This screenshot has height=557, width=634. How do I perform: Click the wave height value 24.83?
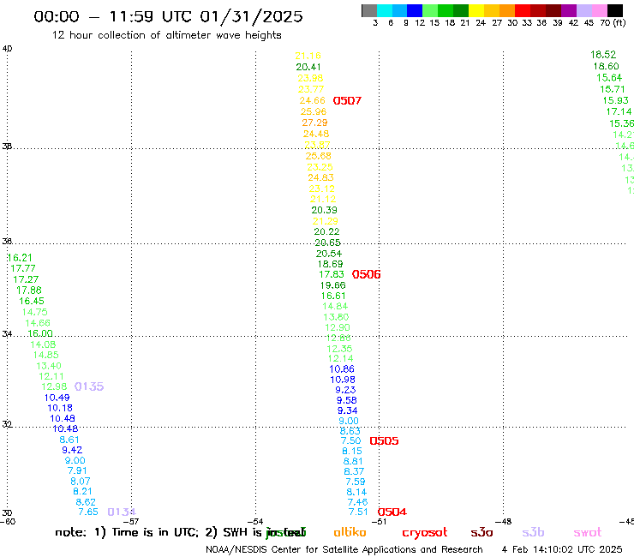click(320, 177)
